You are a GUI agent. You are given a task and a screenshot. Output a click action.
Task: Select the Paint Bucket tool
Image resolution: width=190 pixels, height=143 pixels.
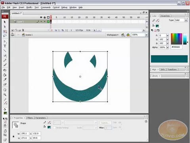tap(5, 75)
